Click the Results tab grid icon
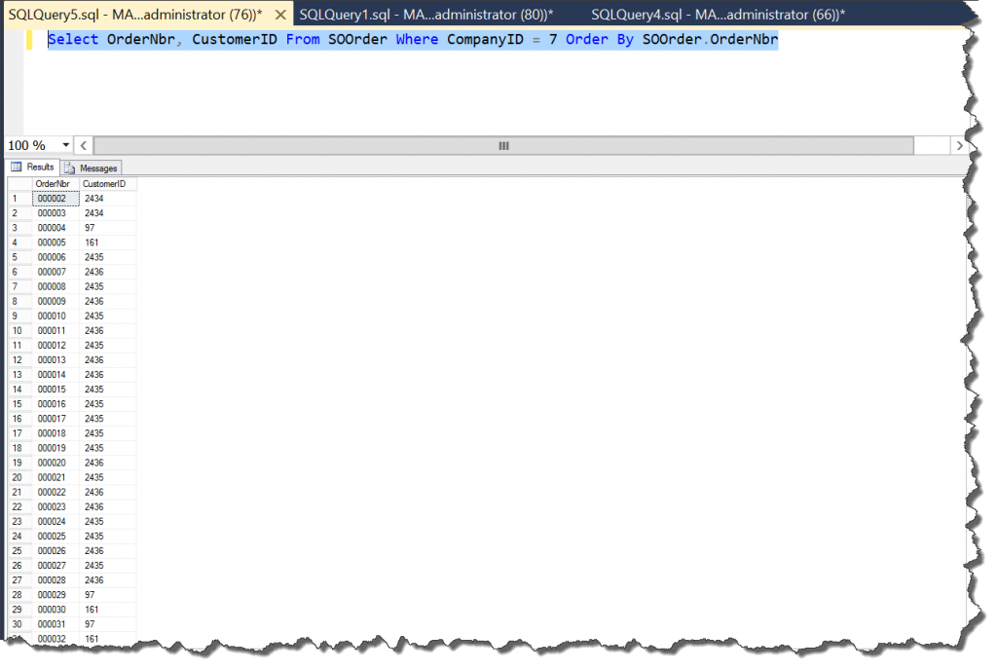Screen dimensions: 997x670 (x=18, y=167)
